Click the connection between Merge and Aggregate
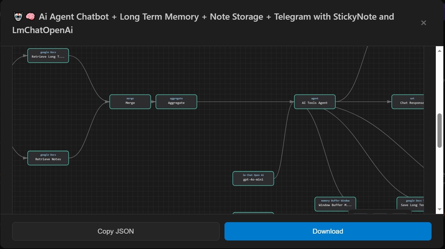Image resolution: width=445 pixels, height=249 pixels. 153,102
